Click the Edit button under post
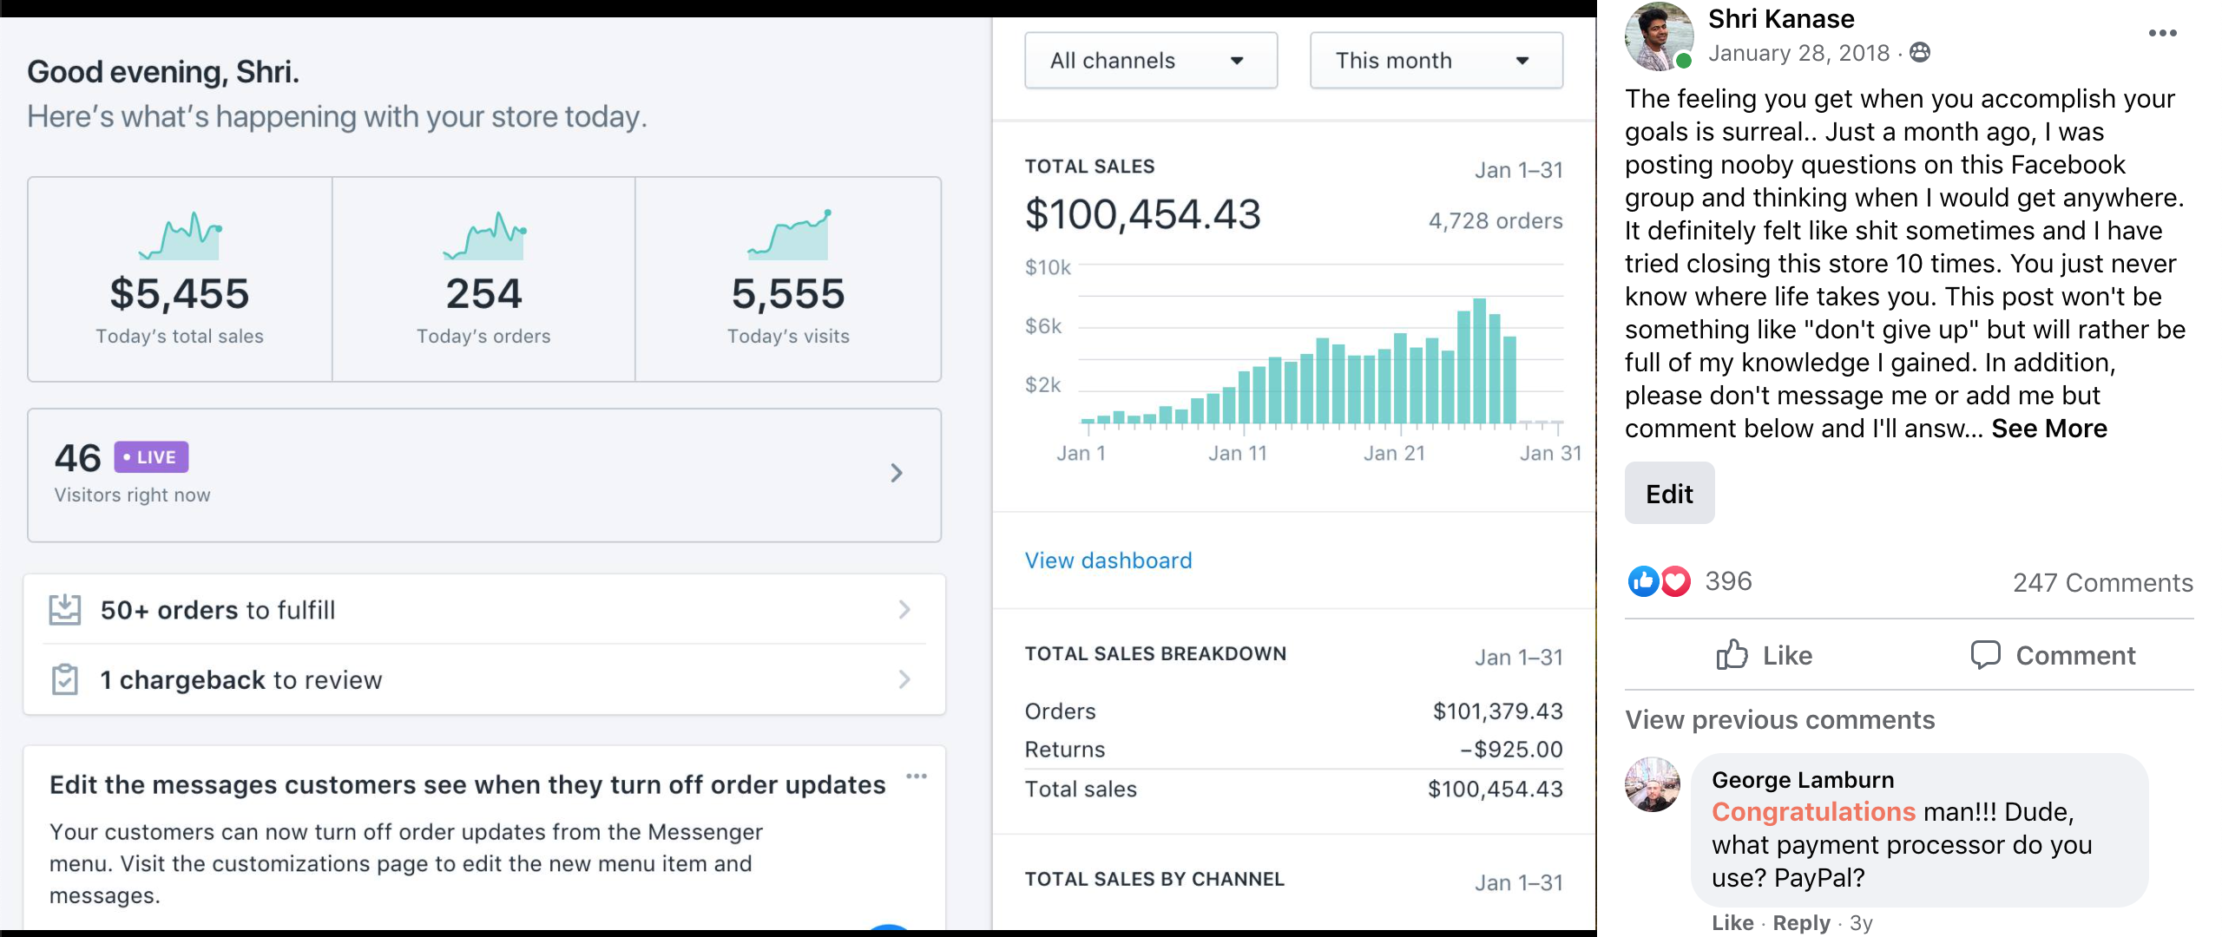This screenshot has width=2222, height=937. point(1669,494)
